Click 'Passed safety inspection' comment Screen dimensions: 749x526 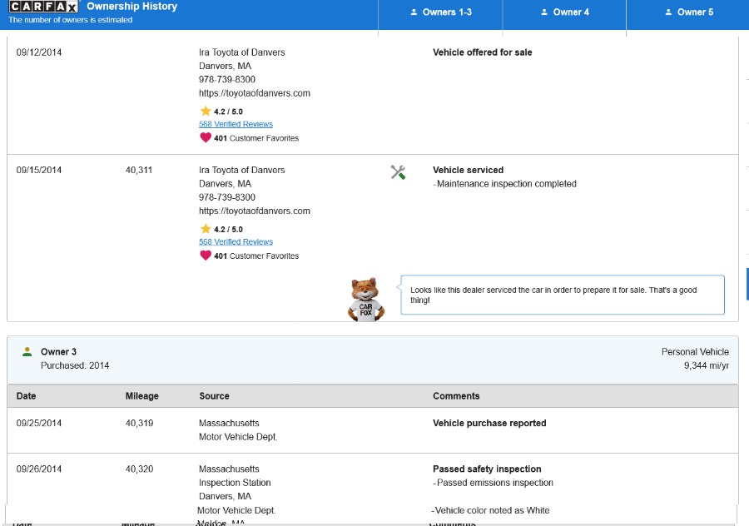[487, 469]
